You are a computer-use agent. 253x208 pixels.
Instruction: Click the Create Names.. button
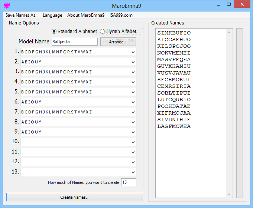pos(75,197)
